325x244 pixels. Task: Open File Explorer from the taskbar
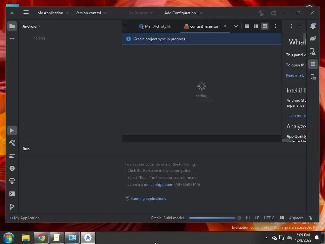tap(26, 238)
